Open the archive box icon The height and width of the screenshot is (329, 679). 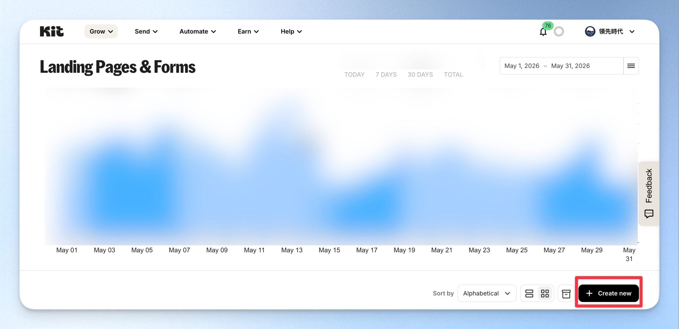pyautogui.click(x=566, y=293)
